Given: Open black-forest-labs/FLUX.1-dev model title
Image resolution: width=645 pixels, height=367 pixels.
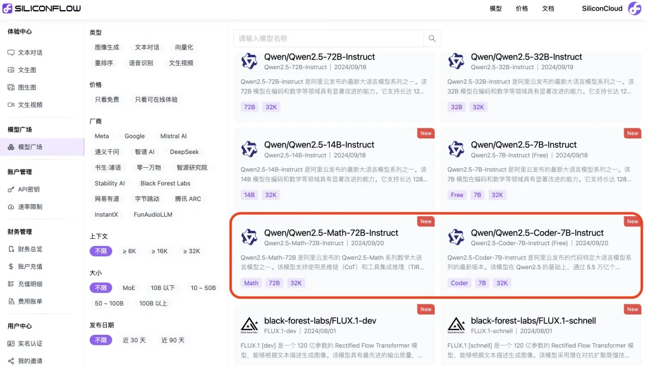Looking at the screenshot, I should coord(320,320).
